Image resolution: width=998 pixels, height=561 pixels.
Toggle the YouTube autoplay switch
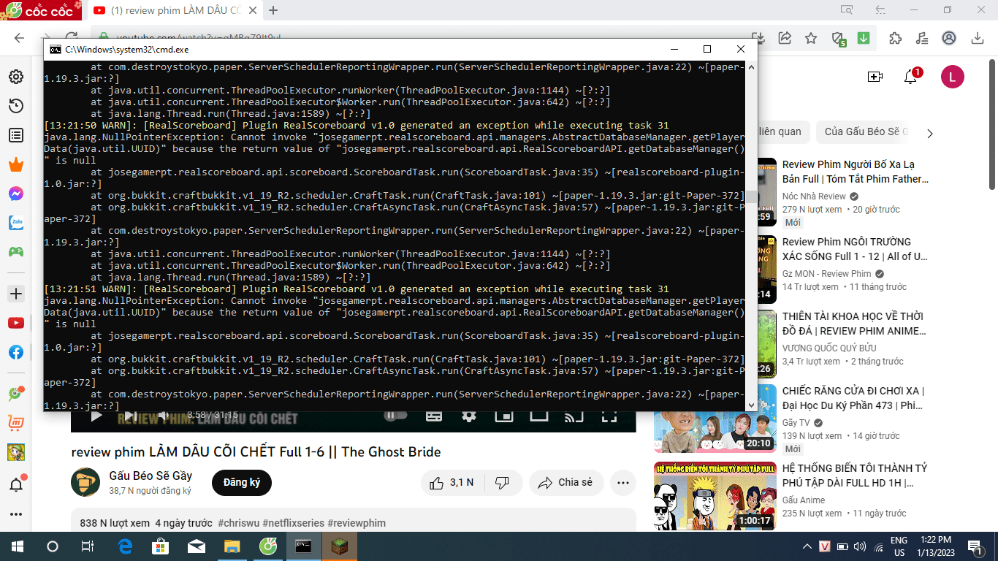[396, 416]
